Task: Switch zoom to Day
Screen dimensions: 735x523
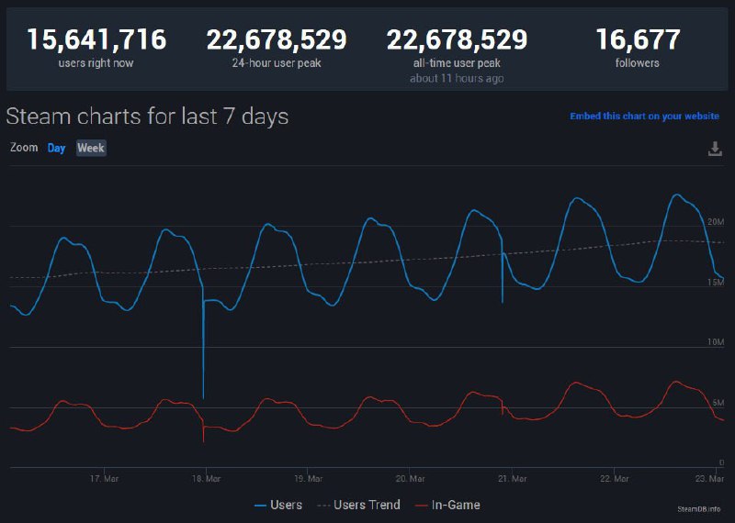Action: [56, 148]
